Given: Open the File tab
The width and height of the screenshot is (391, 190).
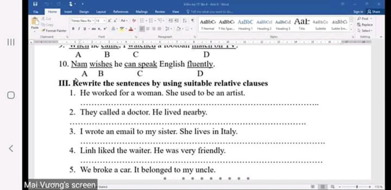Looking at the screenshot, I should tap(36, 11).
